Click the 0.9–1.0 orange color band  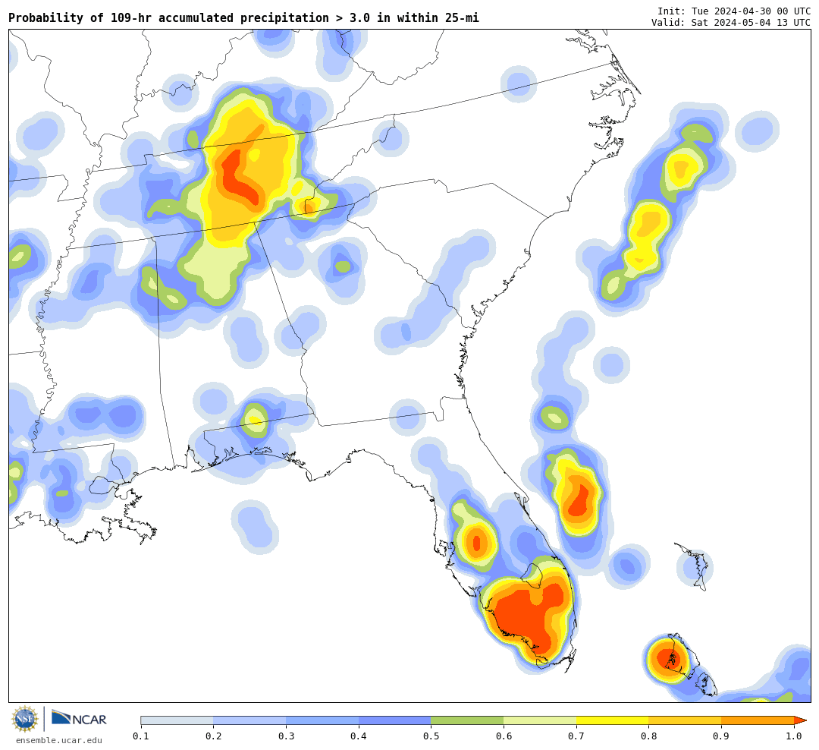point(758,720)
